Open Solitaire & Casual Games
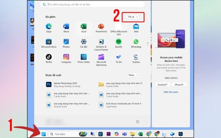This screenshot has height=138, width=221. [x=101, y=45]
